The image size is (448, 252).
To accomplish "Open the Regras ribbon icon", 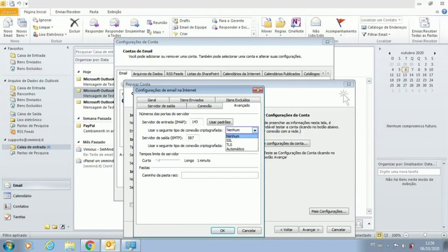I will click(280, 27).
